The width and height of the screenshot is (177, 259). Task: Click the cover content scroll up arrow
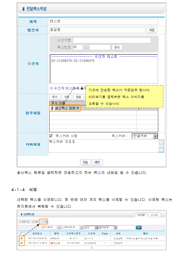pos(161,142)
